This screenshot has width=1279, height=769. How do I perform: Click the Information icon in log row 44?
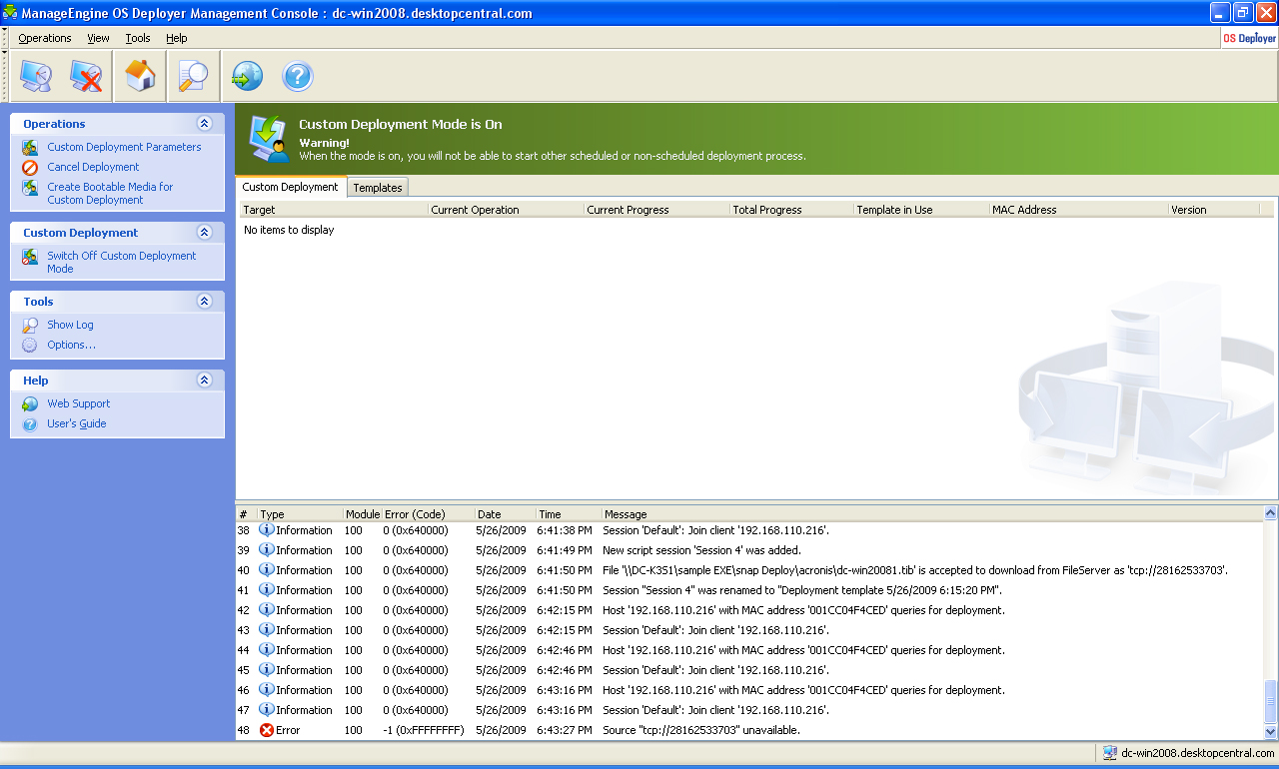point(267,650)
